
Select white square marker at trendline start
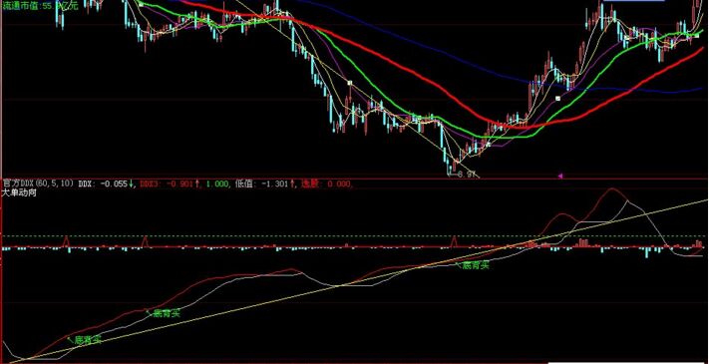click(141, 4)
